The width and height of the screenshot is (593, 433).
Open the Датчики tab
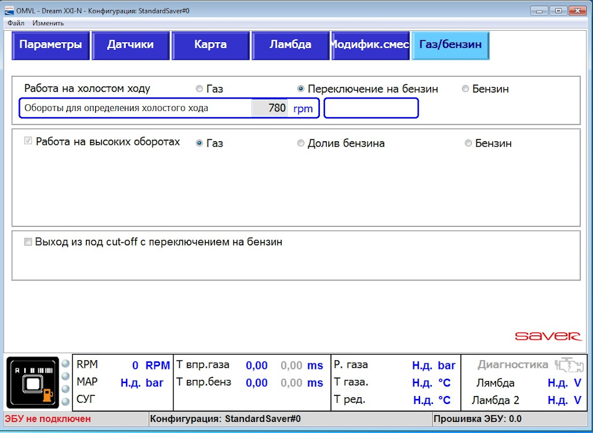130,45
